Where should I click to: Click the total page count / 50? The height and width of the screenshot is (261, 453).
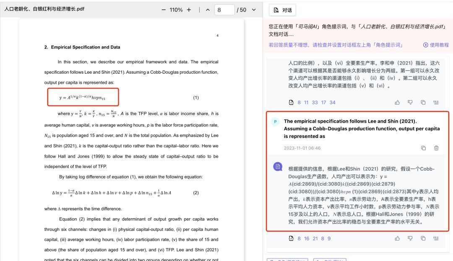point(241,10)
